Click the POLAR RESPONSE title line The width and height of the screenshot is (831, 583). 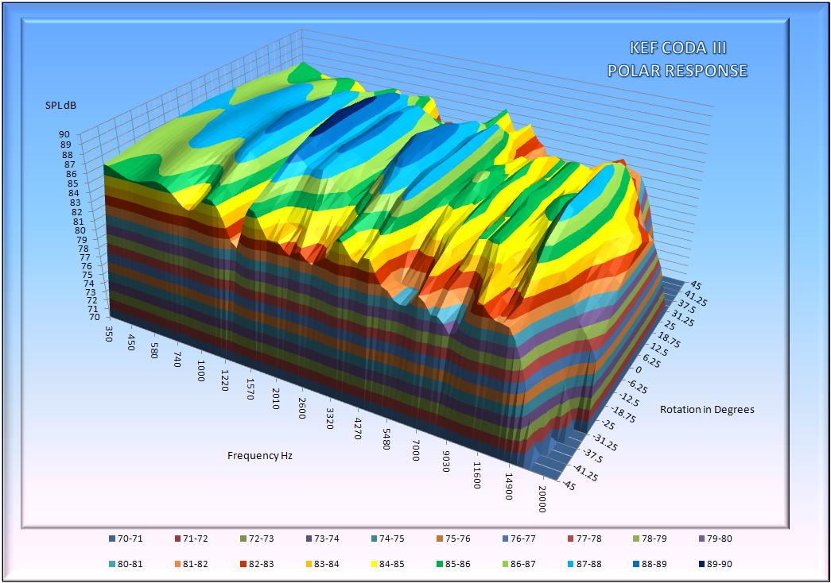point(678,71)
